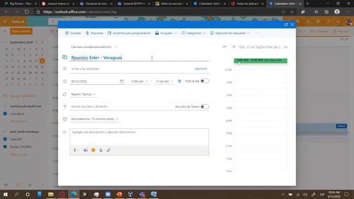Toggle the Calendar checkbox under ariel_medina
The image size is (354, 199).
(5, 139)
